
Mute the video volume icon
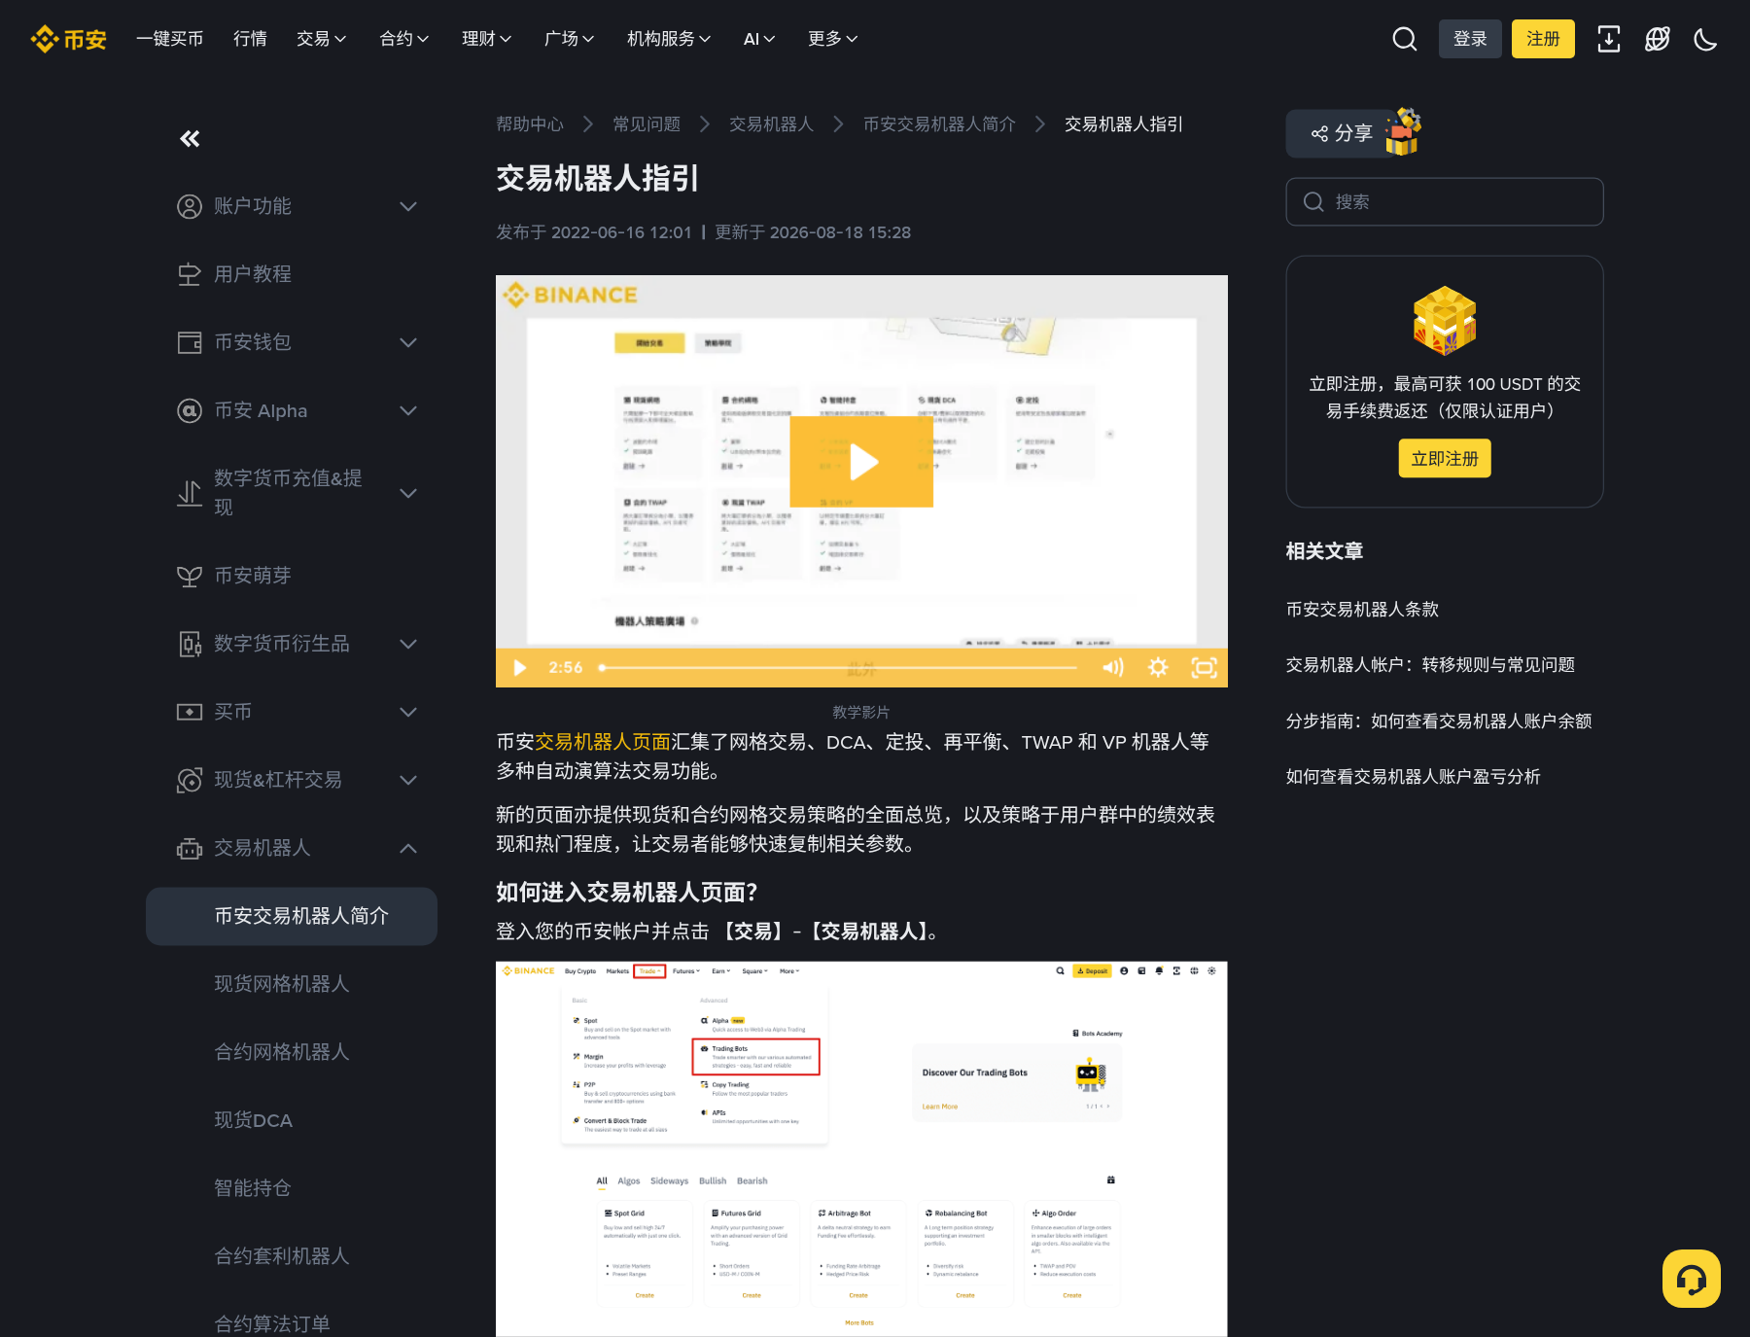point(1113,668)
